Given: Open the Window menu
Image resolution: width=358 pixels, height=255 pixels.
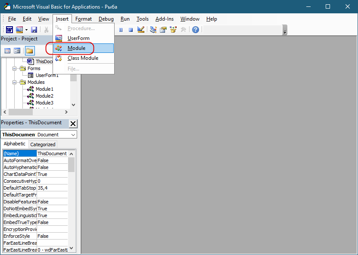Looking at the screenshot, I should [x=190, y=19].
